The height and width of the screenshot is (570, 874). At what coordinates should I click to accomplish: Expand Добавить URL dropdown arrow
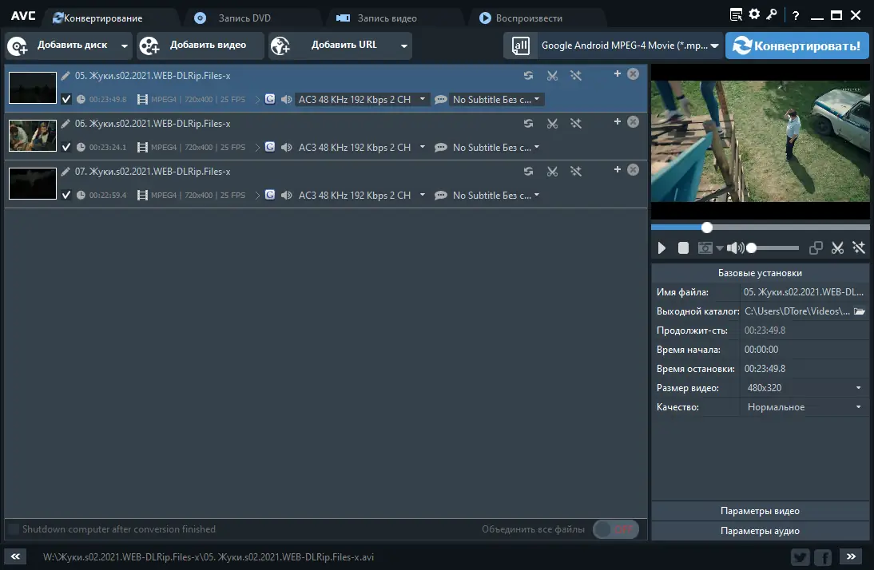404,46
